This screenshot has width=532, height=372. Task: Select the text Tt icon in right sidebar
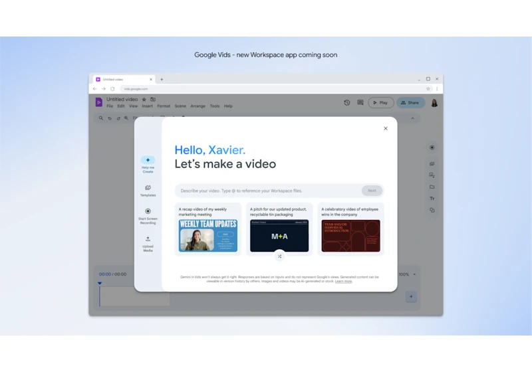pos(432,199)
